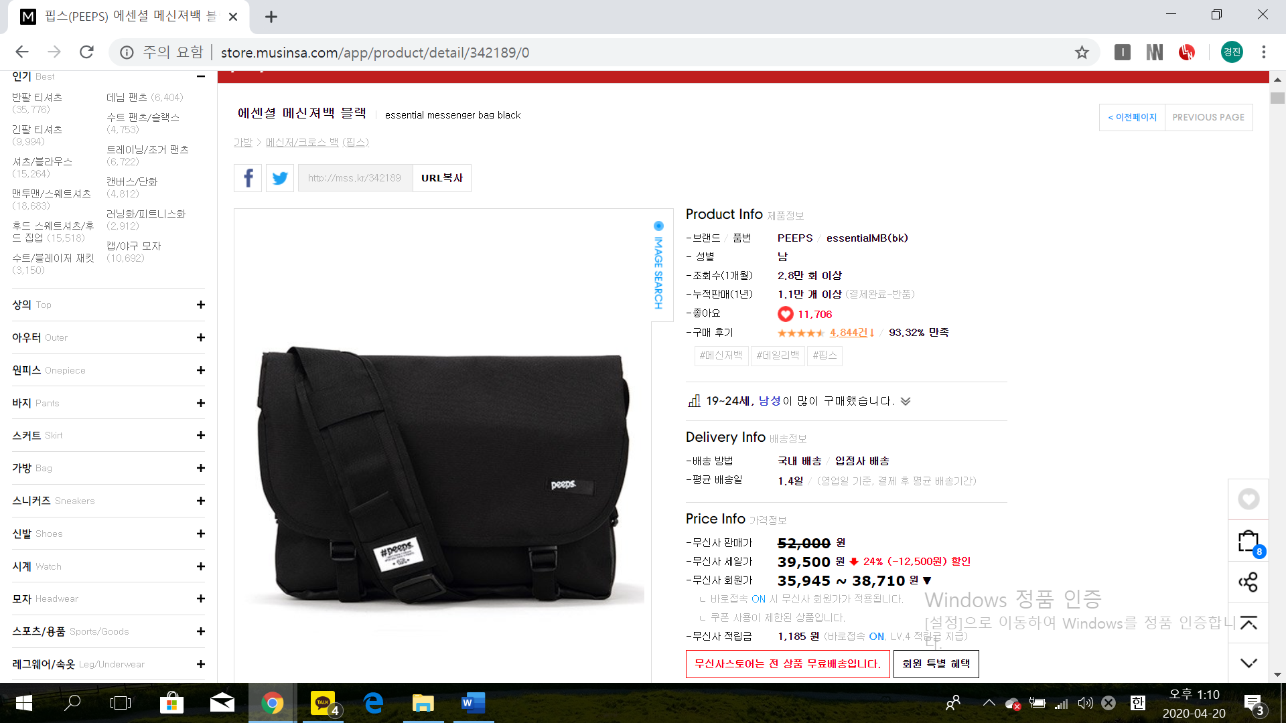Image resolution: width=1286 pixels, height=723 pixels.
Task: Click the URL복사 button
Action: click(442, 178)
